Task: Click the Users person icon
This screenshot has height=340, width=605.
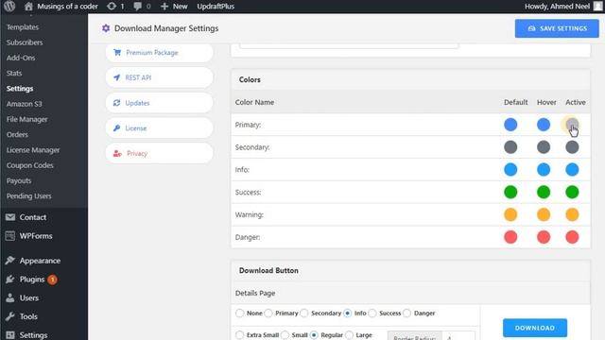Action: (10, 297)
